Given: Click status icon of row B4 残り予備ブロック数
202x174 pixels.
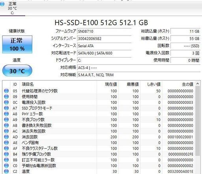Looking at the screenshot, I should (x=6, y=154).
